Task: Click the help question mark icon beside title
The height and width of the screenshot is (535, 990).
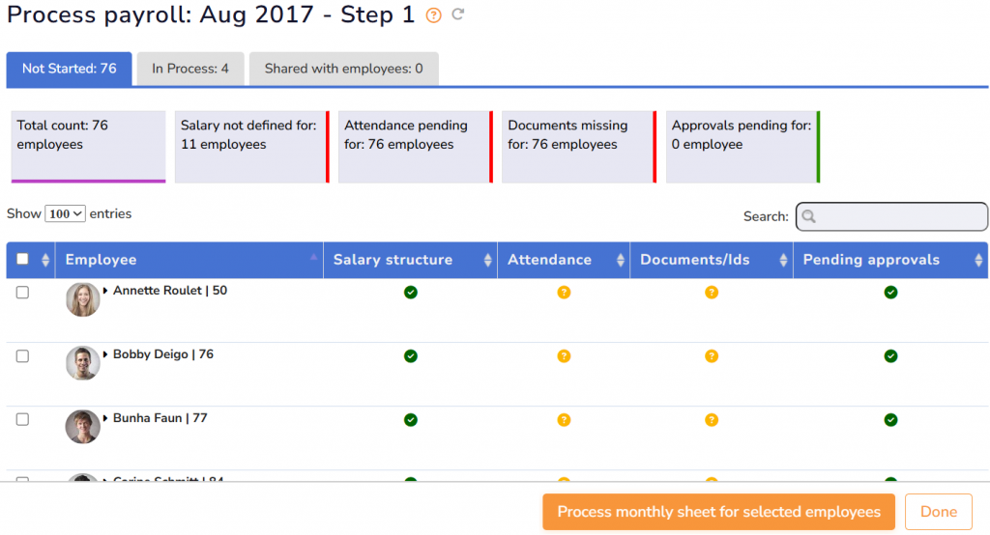Action: pyautogui.click(x=434, y=15)
